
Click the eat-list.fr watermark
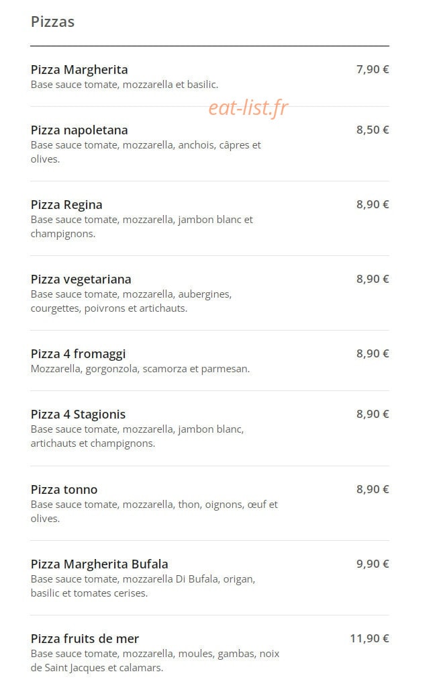click(248, 108)
